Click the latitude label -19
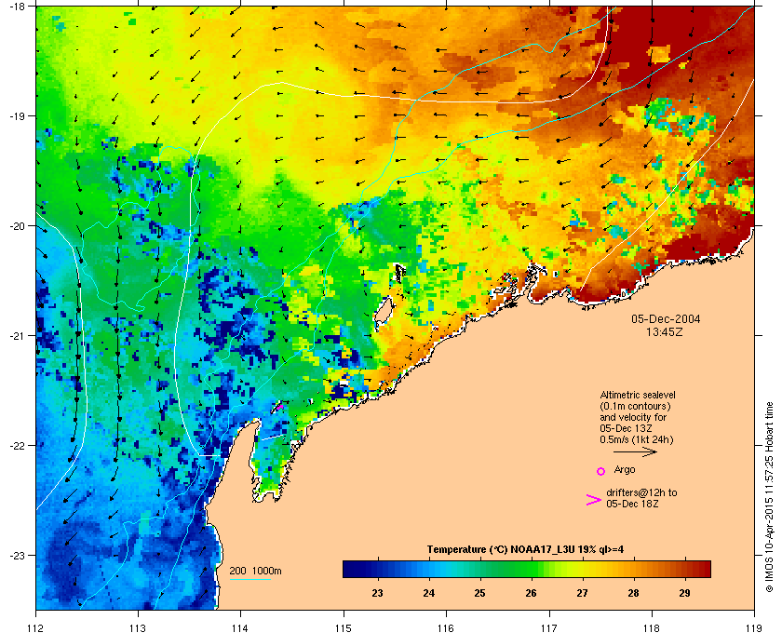The height and width of the screenshot is (633, 782). pos(17,115)
